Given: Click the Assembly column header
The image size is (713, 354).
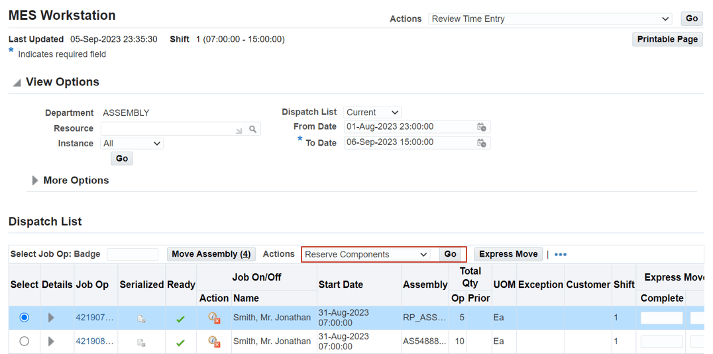Looking at the screenshot, I should [425, 285].
